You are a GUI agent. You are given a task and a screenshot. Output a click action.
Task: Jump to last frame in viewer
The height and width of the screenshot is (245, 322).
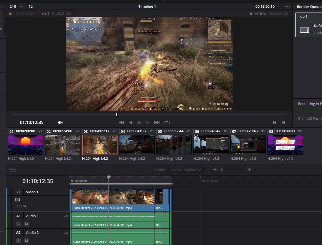[157, 123]
